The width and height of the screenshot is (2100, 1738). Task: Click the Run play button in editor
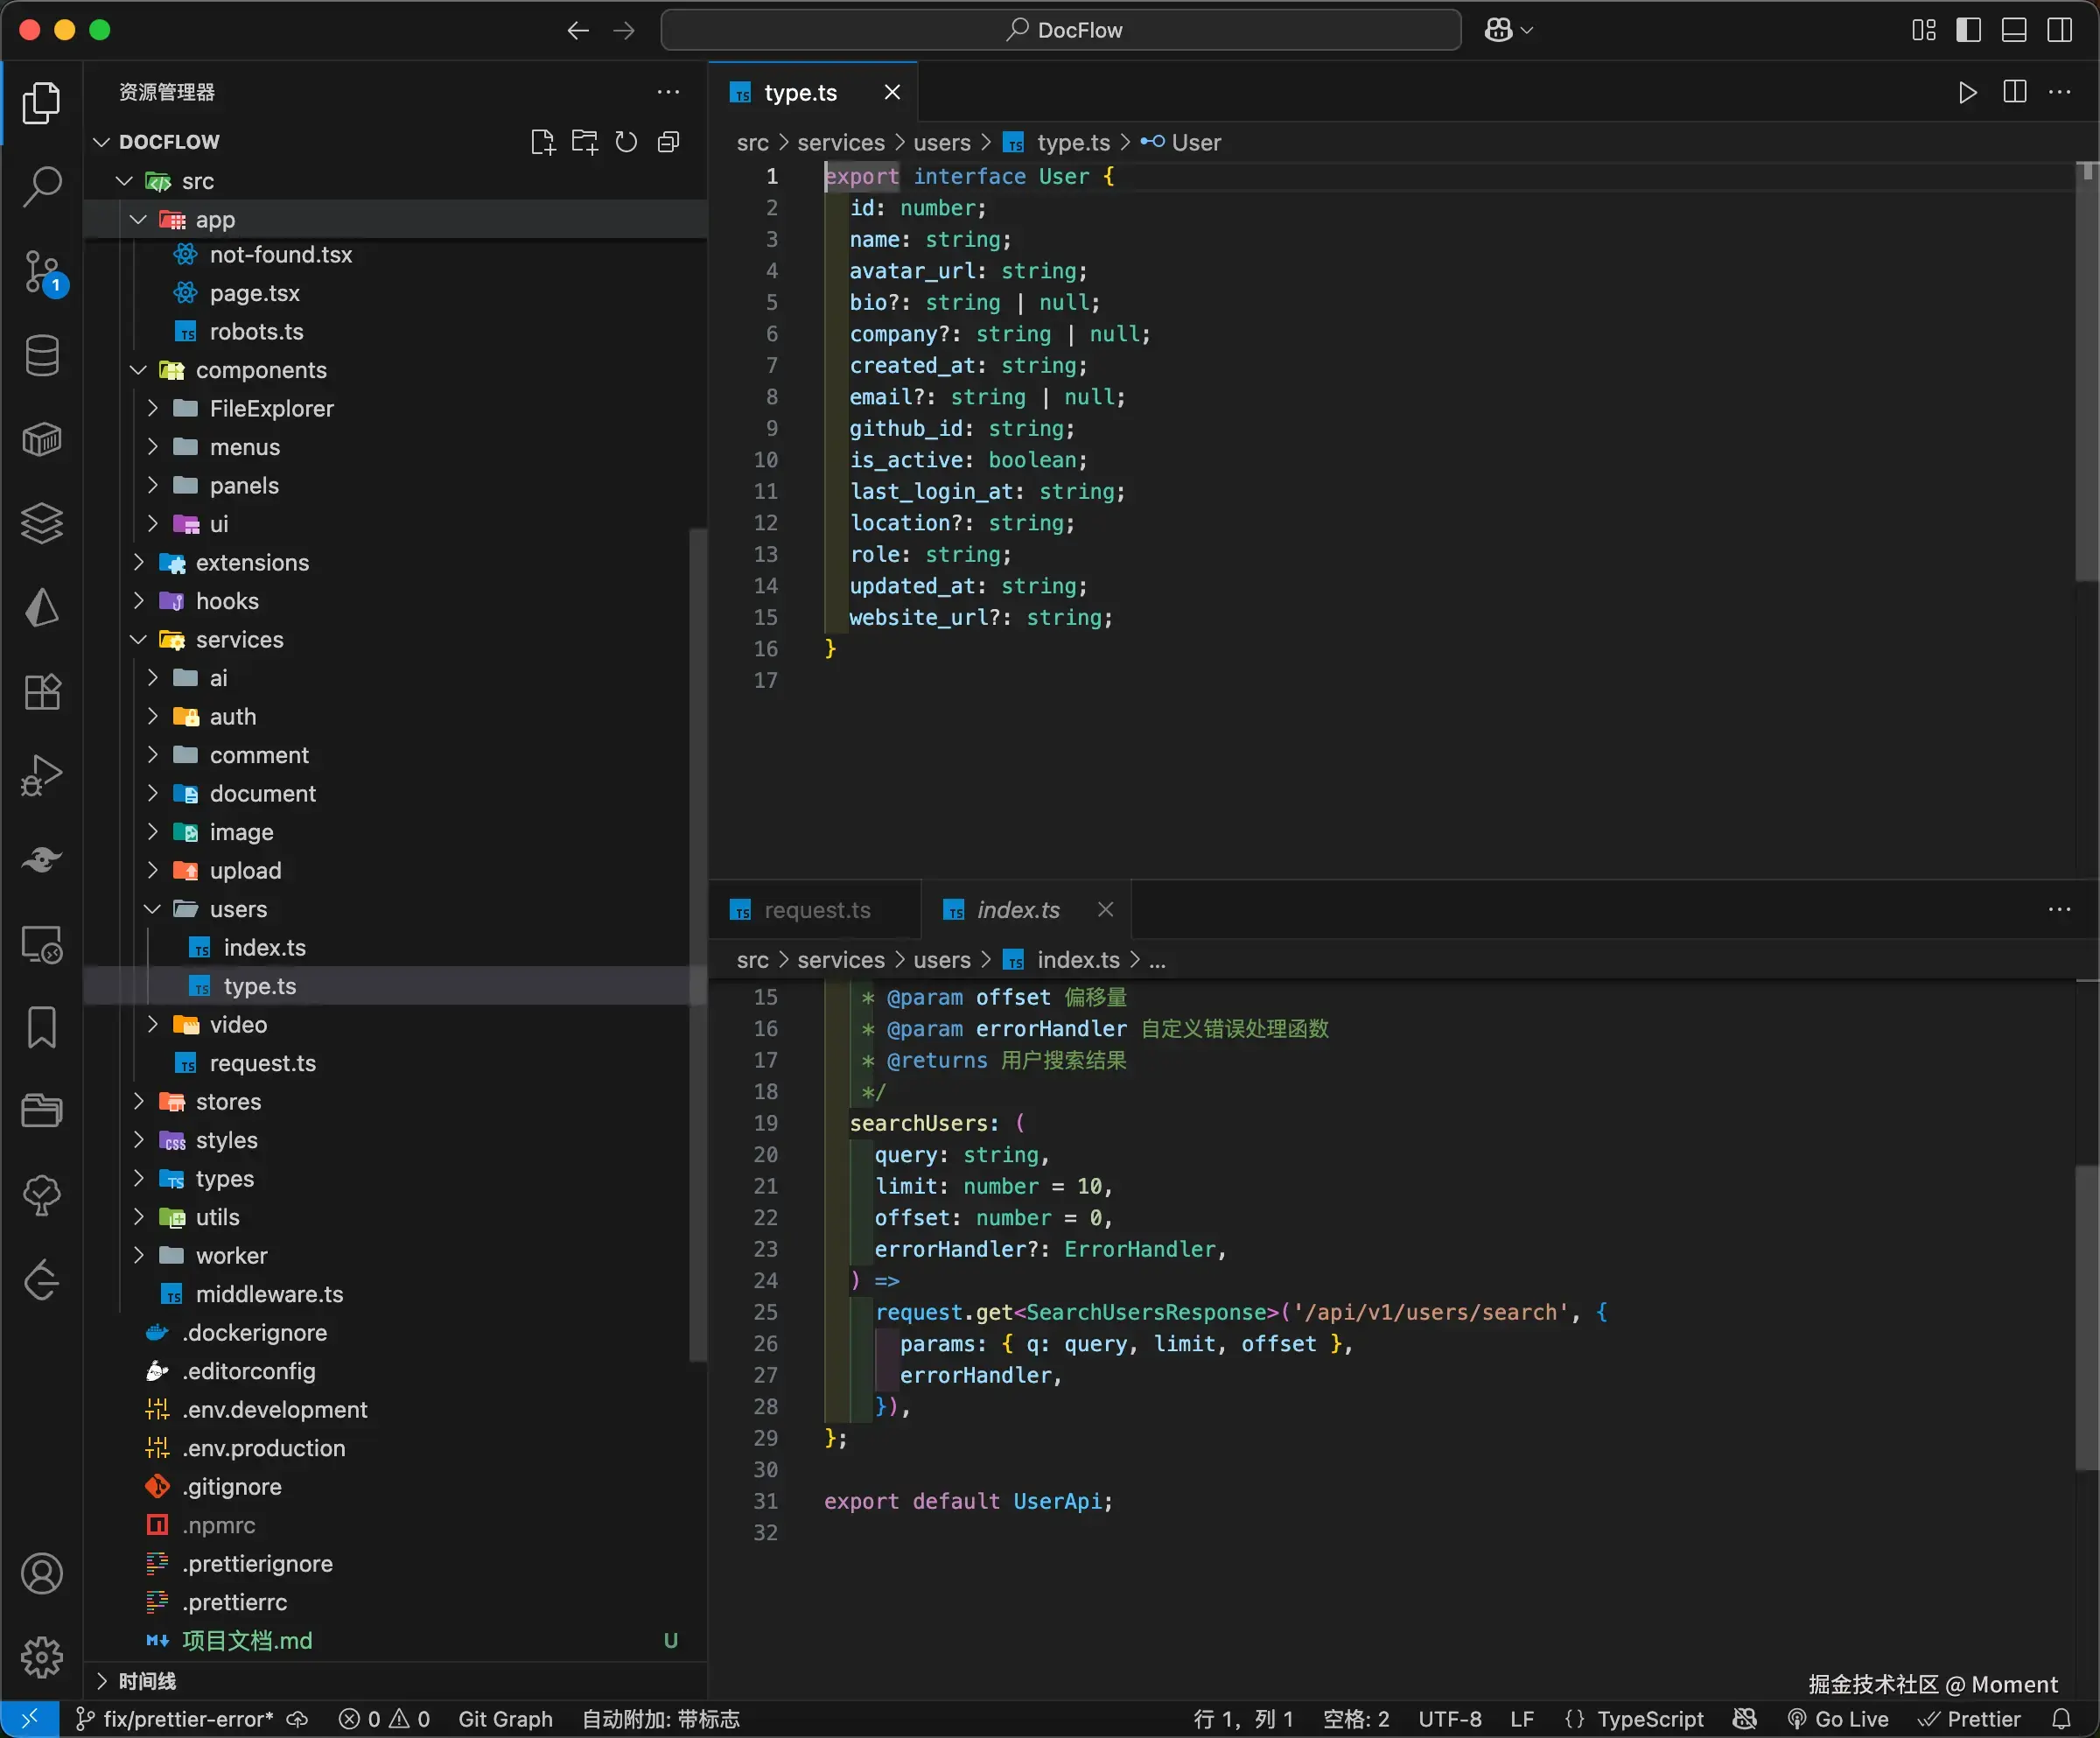coord(1966,93)
